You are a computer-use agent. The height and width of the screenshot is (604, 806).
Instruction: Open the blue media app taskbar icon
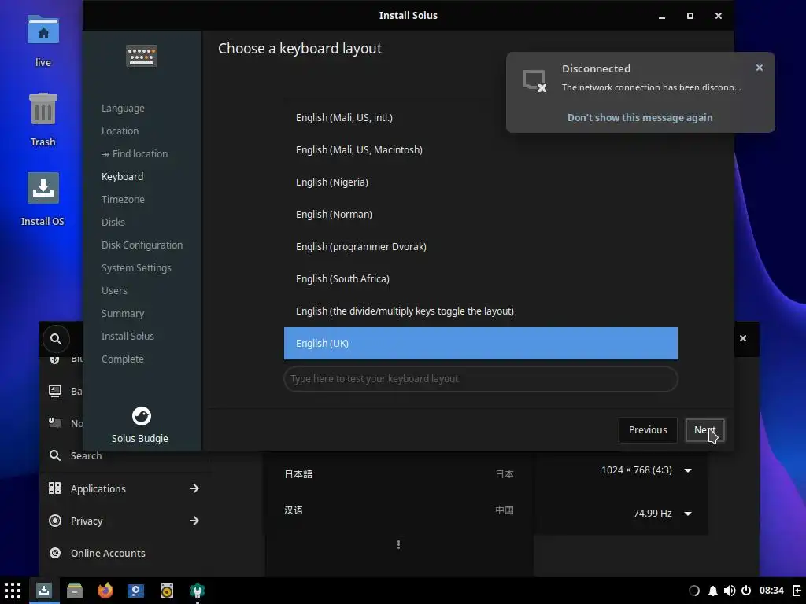pyautogui.click(x=135, y=591)
